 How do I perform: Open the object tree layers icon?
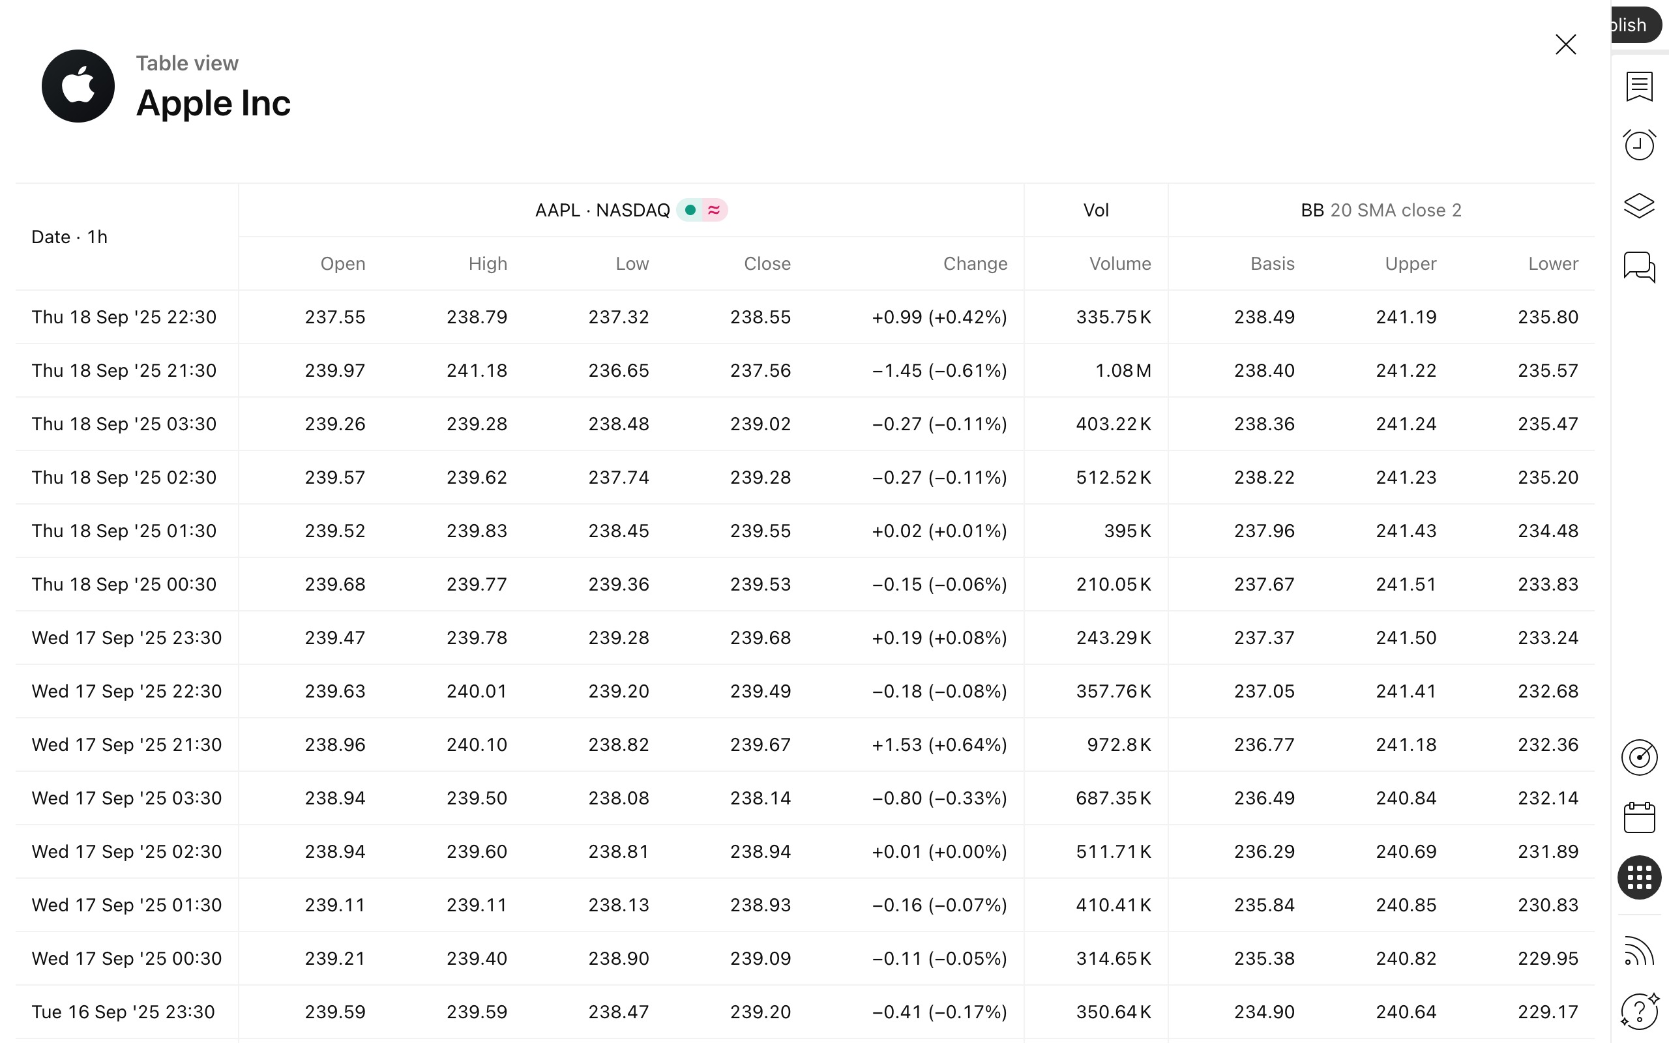pos(1638,205)
